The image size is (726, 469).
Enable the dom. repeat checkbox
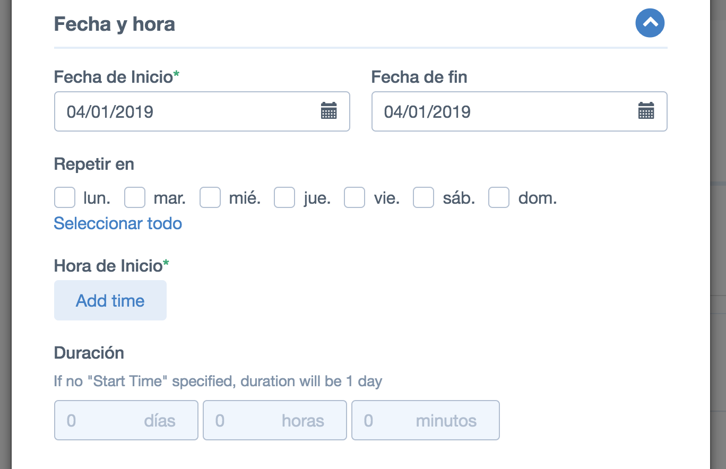click(x=499, y=197)
